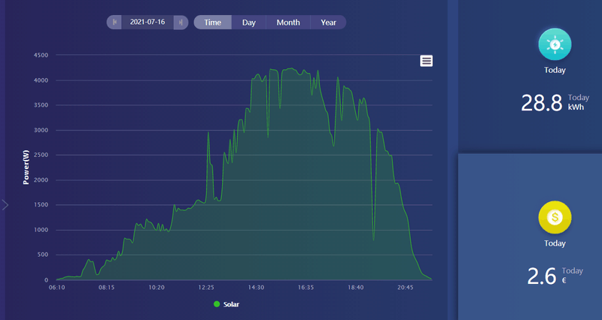Open the 2021-07-16 date field

[x=147, y=23]
